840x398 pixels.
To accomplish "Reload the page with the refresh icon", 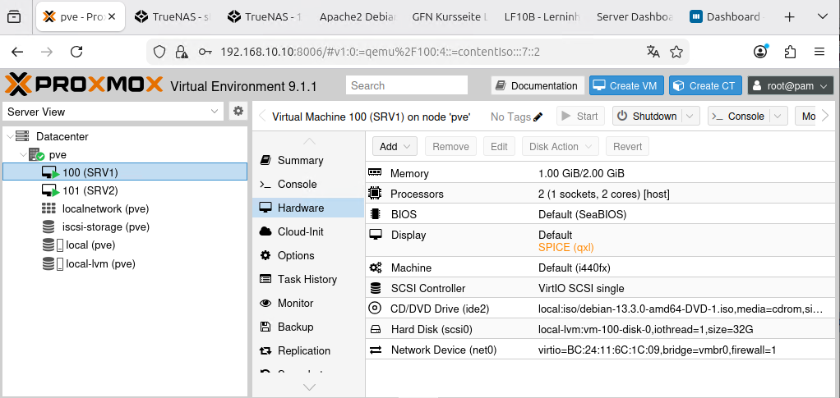I will coord(76,52).
